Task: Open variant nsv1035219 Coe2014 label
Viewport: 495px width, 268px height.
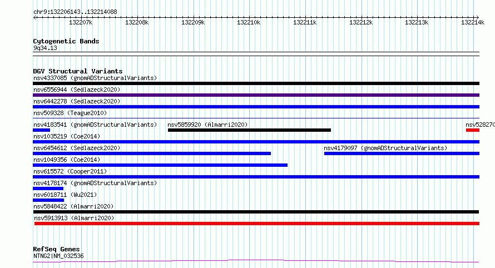Action: click(x=67, y=136)
